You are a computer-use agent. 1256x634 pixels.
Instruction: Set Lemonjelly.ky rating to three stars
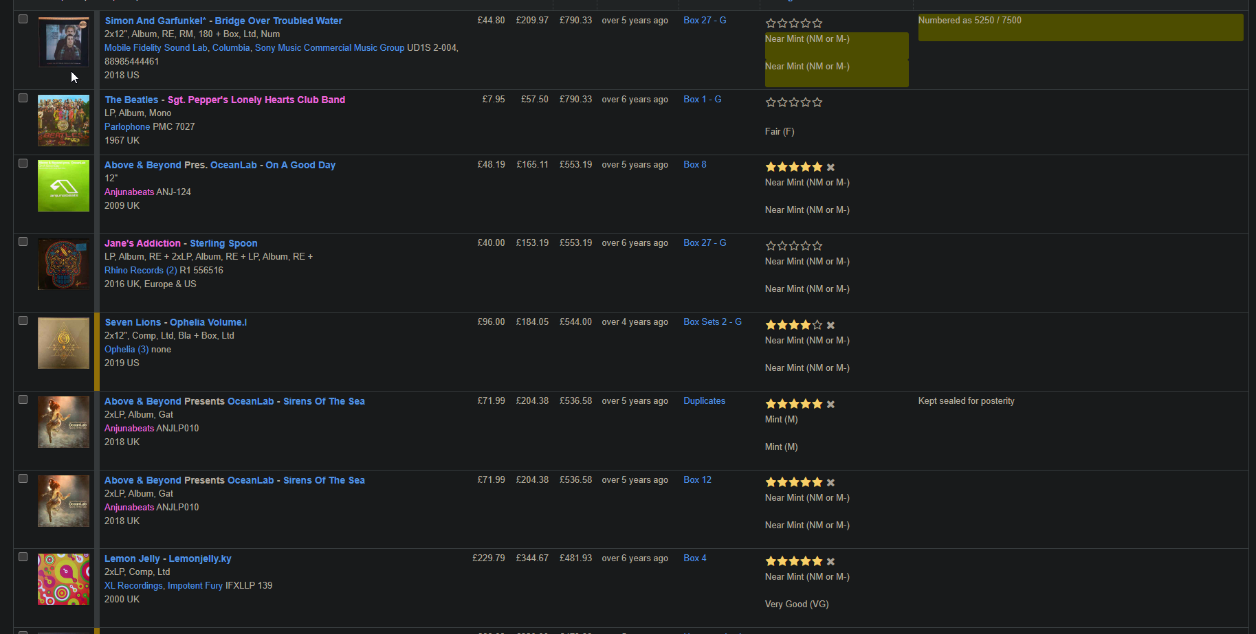click(x=794, y=561)
